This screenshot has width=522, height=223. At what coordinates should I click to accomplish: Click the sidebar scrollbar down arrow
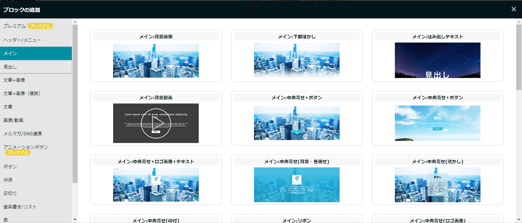[x=75, y=220]
